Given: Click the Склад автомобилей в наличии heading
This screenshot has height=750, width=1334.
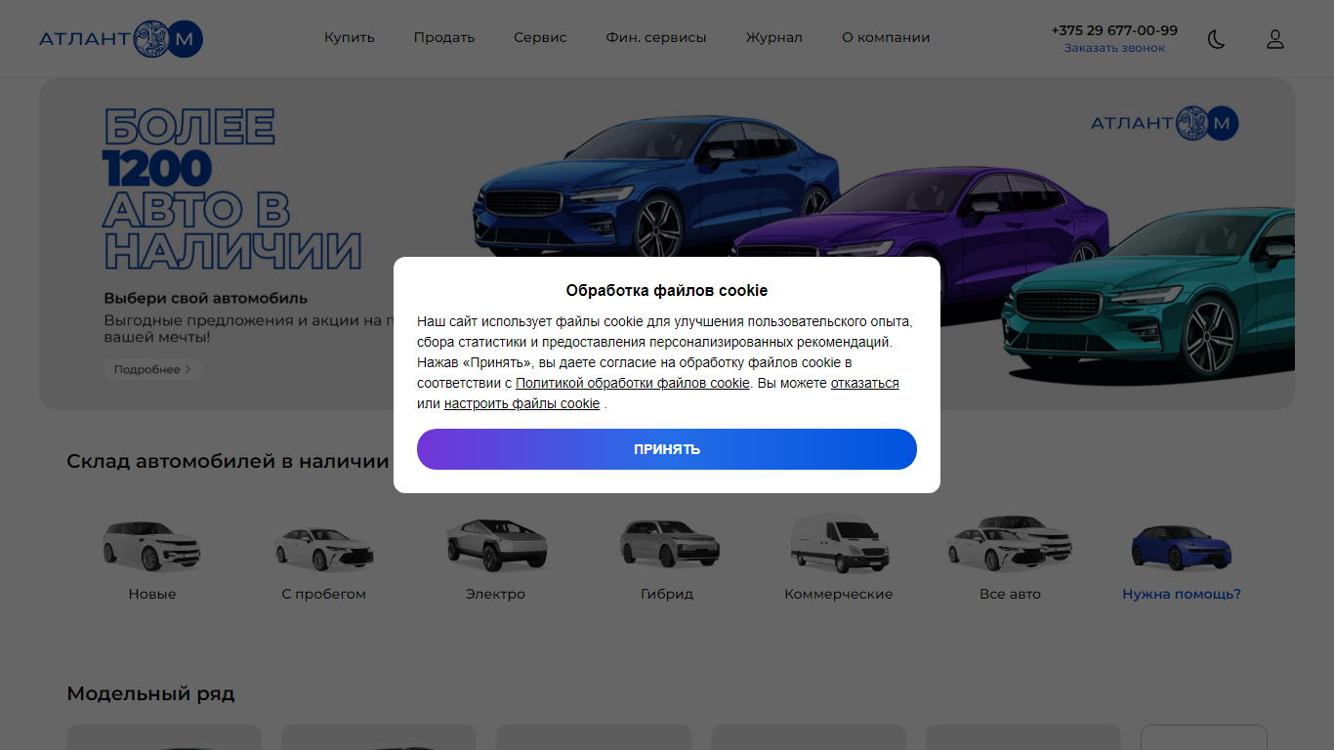Looking at the screenshot, I should tap(228, 461).
